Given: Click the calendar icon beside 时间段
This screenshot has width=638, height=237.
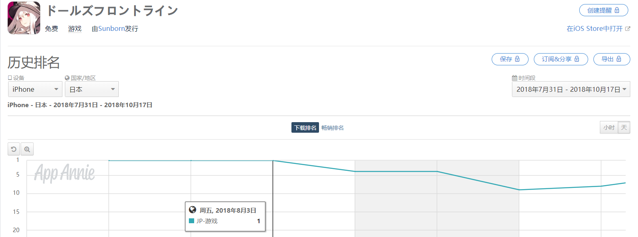Looking at the screenshot, I should point(514,78).
